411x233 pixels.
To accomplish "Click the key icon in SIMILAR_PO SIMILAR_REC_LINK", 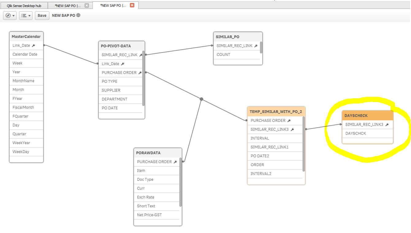I will (x=256, y=46).
